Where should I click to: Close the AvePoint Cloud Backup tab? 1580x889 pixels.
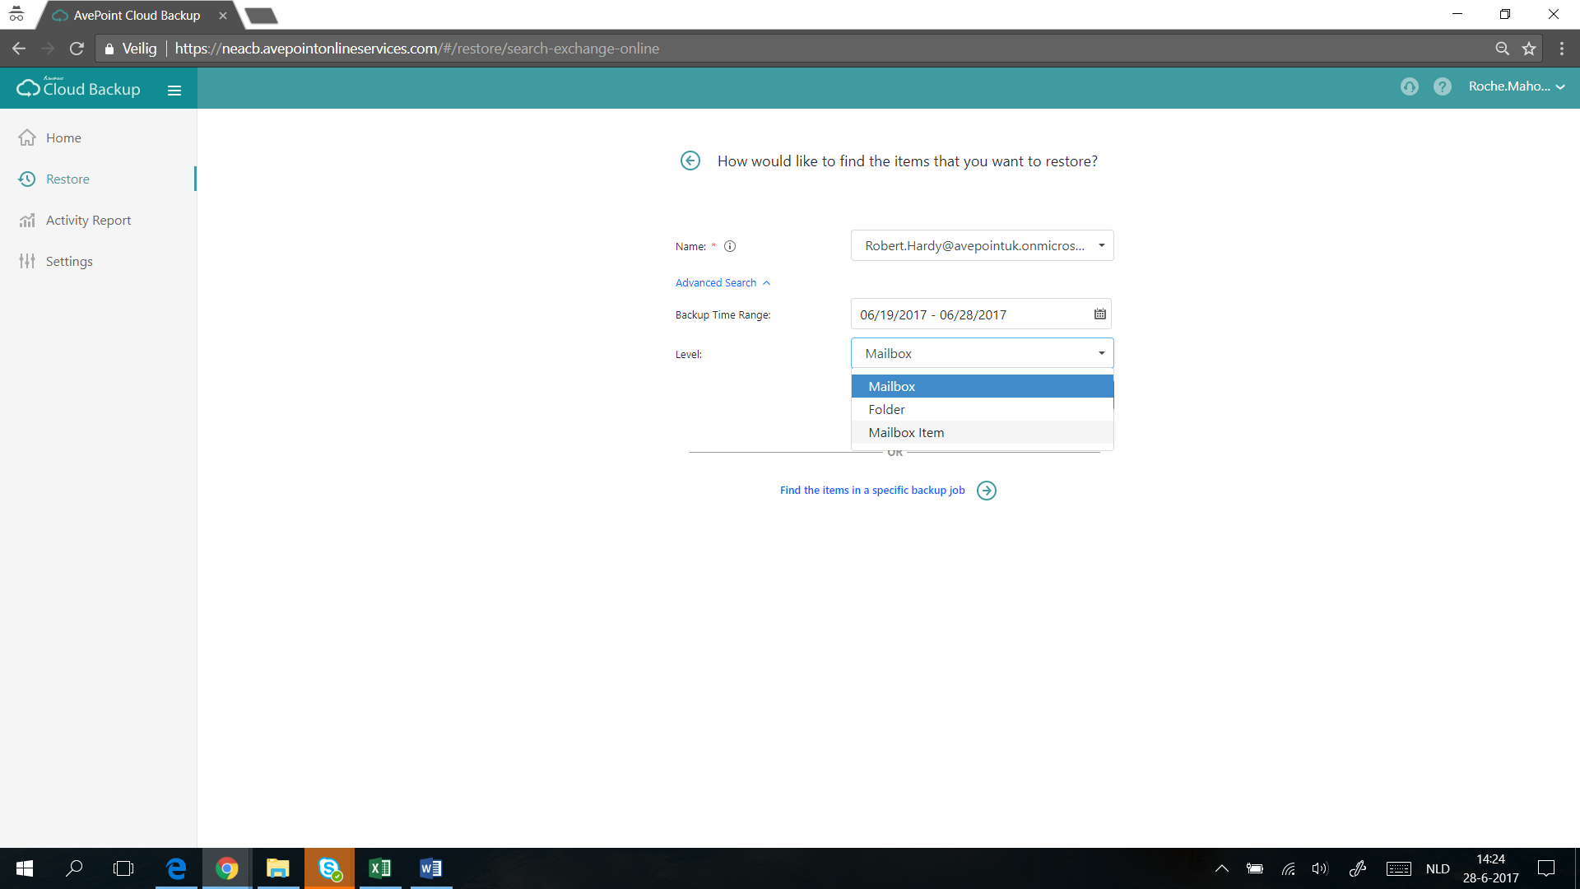tap(222, 16)
